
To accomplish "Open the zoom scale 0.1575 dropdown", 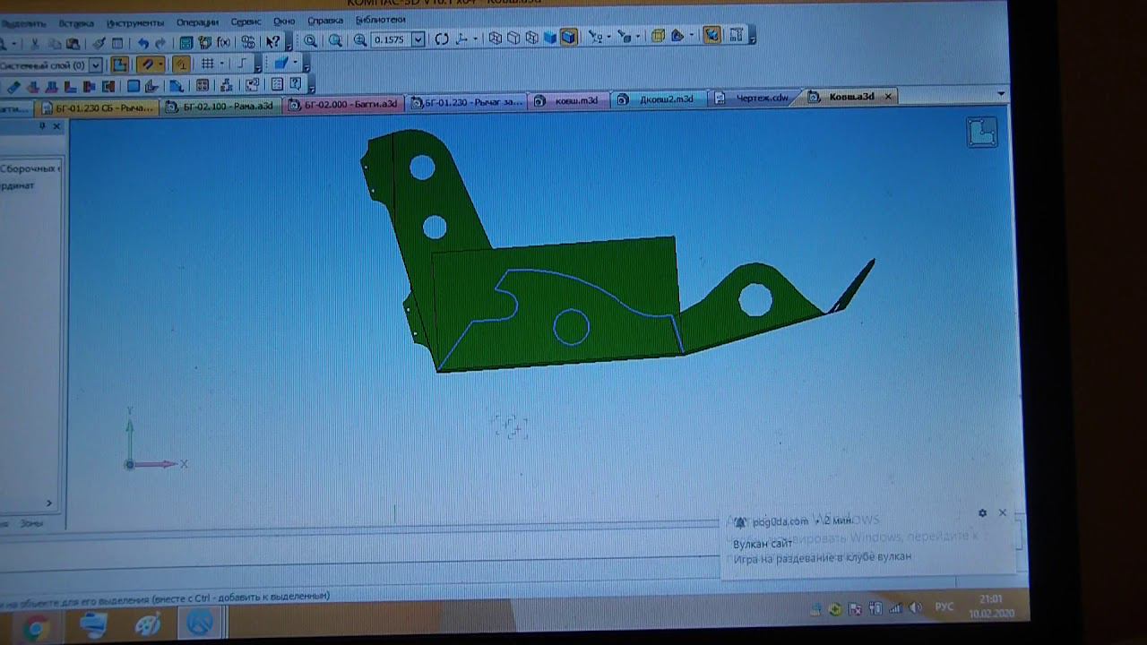I will point(418,39).
